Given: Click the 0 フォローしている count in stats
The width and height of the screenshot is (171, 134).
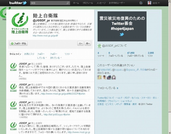Looking at the screenshot, I should click(x=116, y=54).
